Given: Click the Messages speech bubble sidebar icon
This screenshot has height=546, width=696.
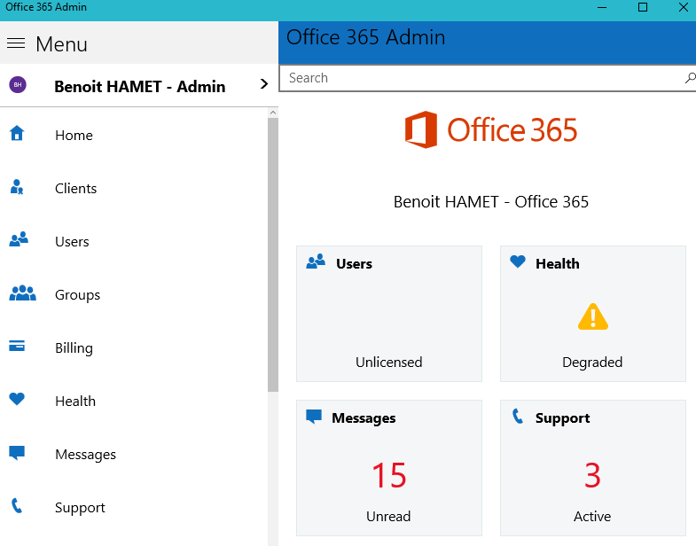Looking at the screenshot, I should pyautogui.click(x=16, y=453).
